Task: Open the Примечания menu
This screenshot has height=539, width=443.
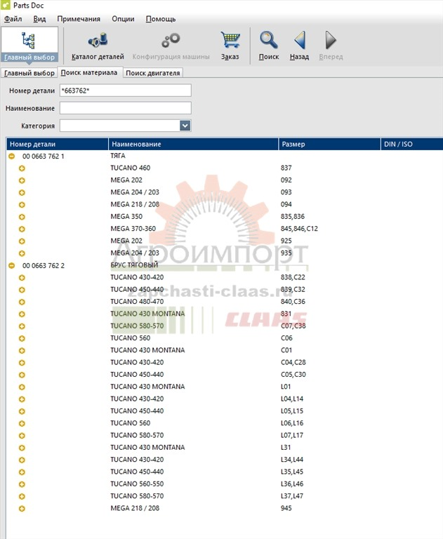Action: (x=79, y=19)
